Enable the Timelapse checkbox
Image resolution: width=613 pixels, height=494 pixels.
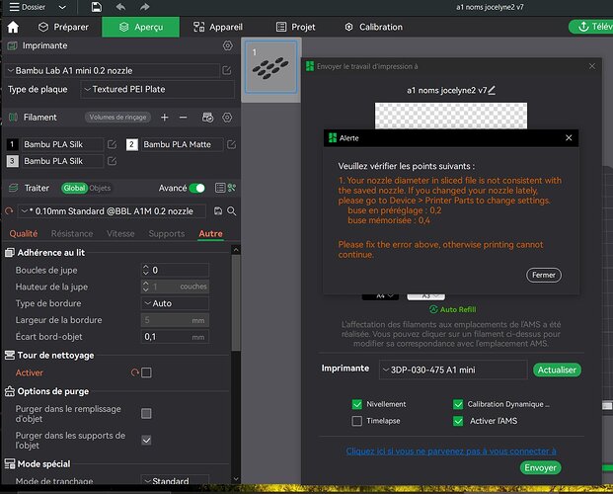357,421
